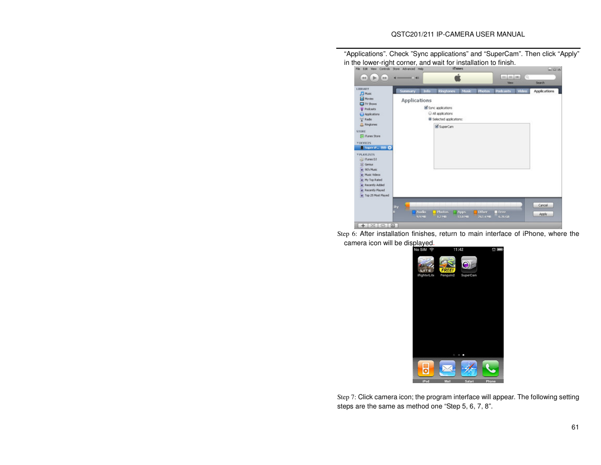Open the iTunes DJ playlist
Viewport: 601px width, 465px height.
[x=368, y=159]
